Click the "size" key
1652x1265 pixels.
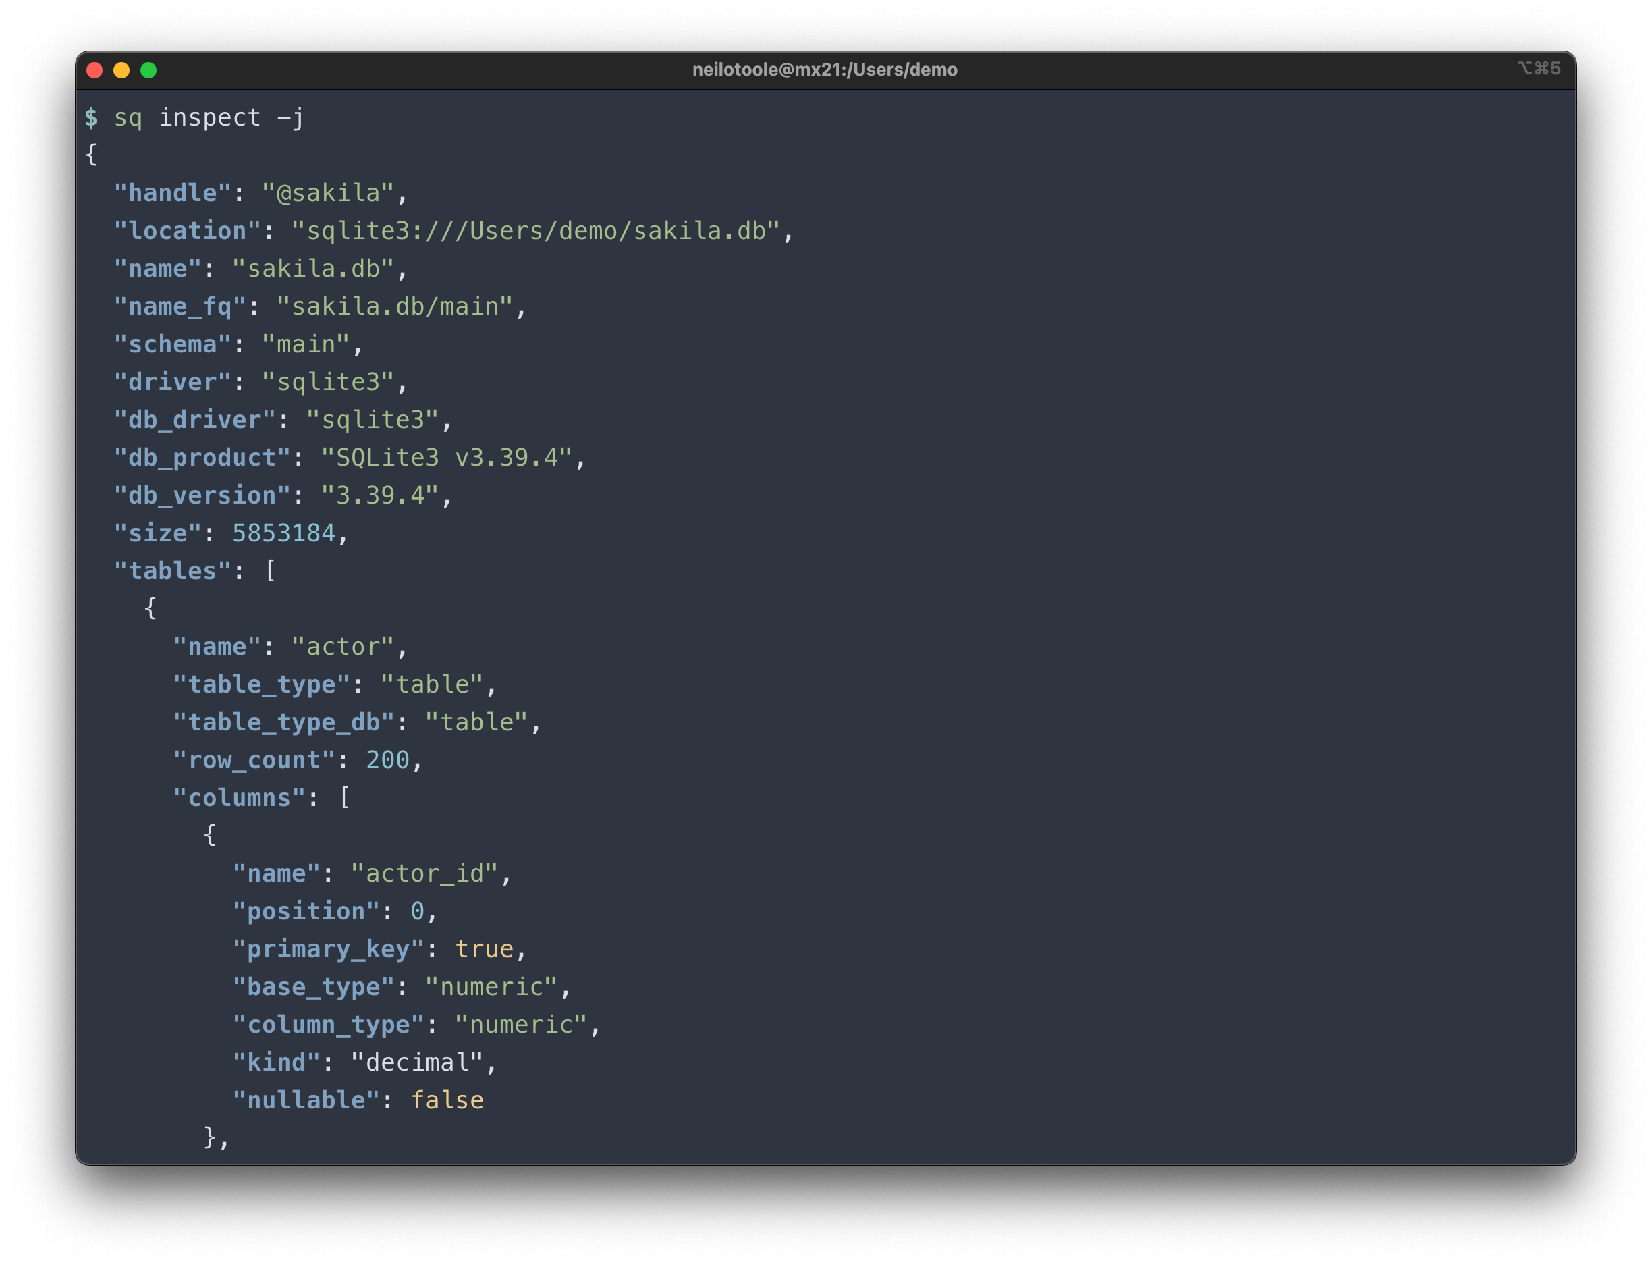[158, 534]
